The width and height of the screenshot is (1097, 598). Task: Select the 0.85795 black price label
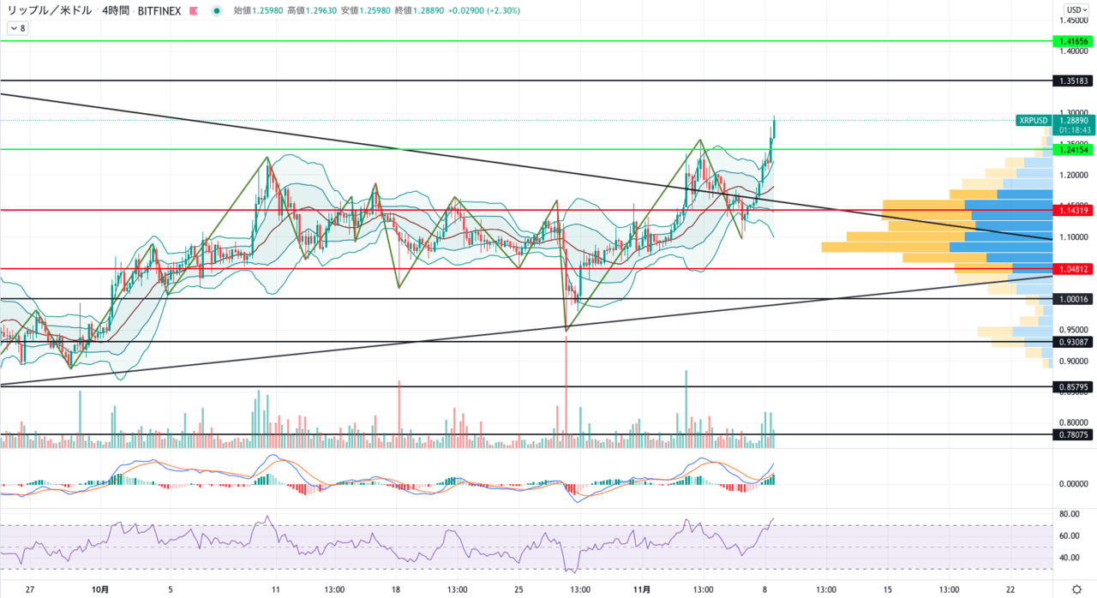[1073, 387]
